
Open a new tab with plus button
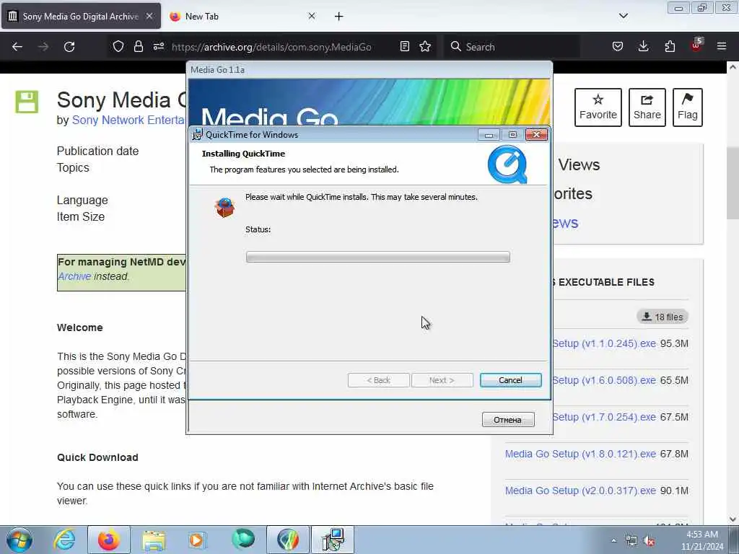pyautogui.click(x=339, y=17)
